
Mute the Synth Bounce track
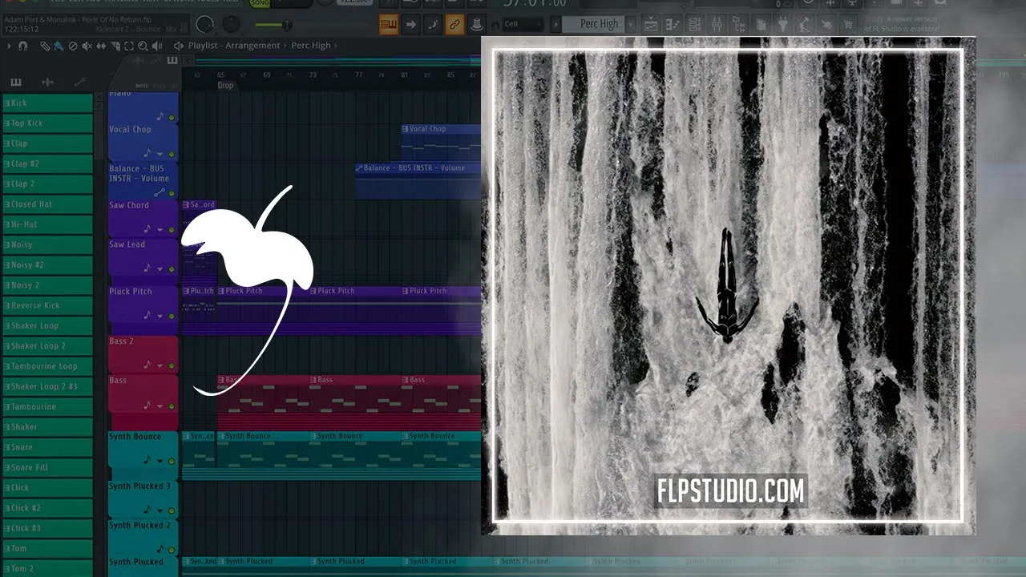(x=172, y=462)
